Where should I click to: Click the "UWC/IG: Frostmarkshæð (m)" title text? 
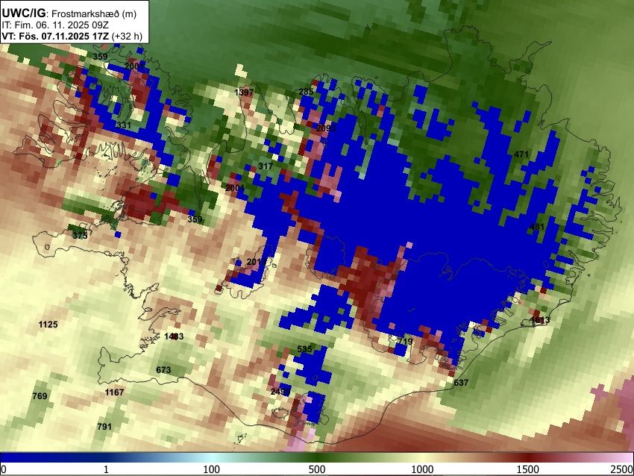pos(69,13)
